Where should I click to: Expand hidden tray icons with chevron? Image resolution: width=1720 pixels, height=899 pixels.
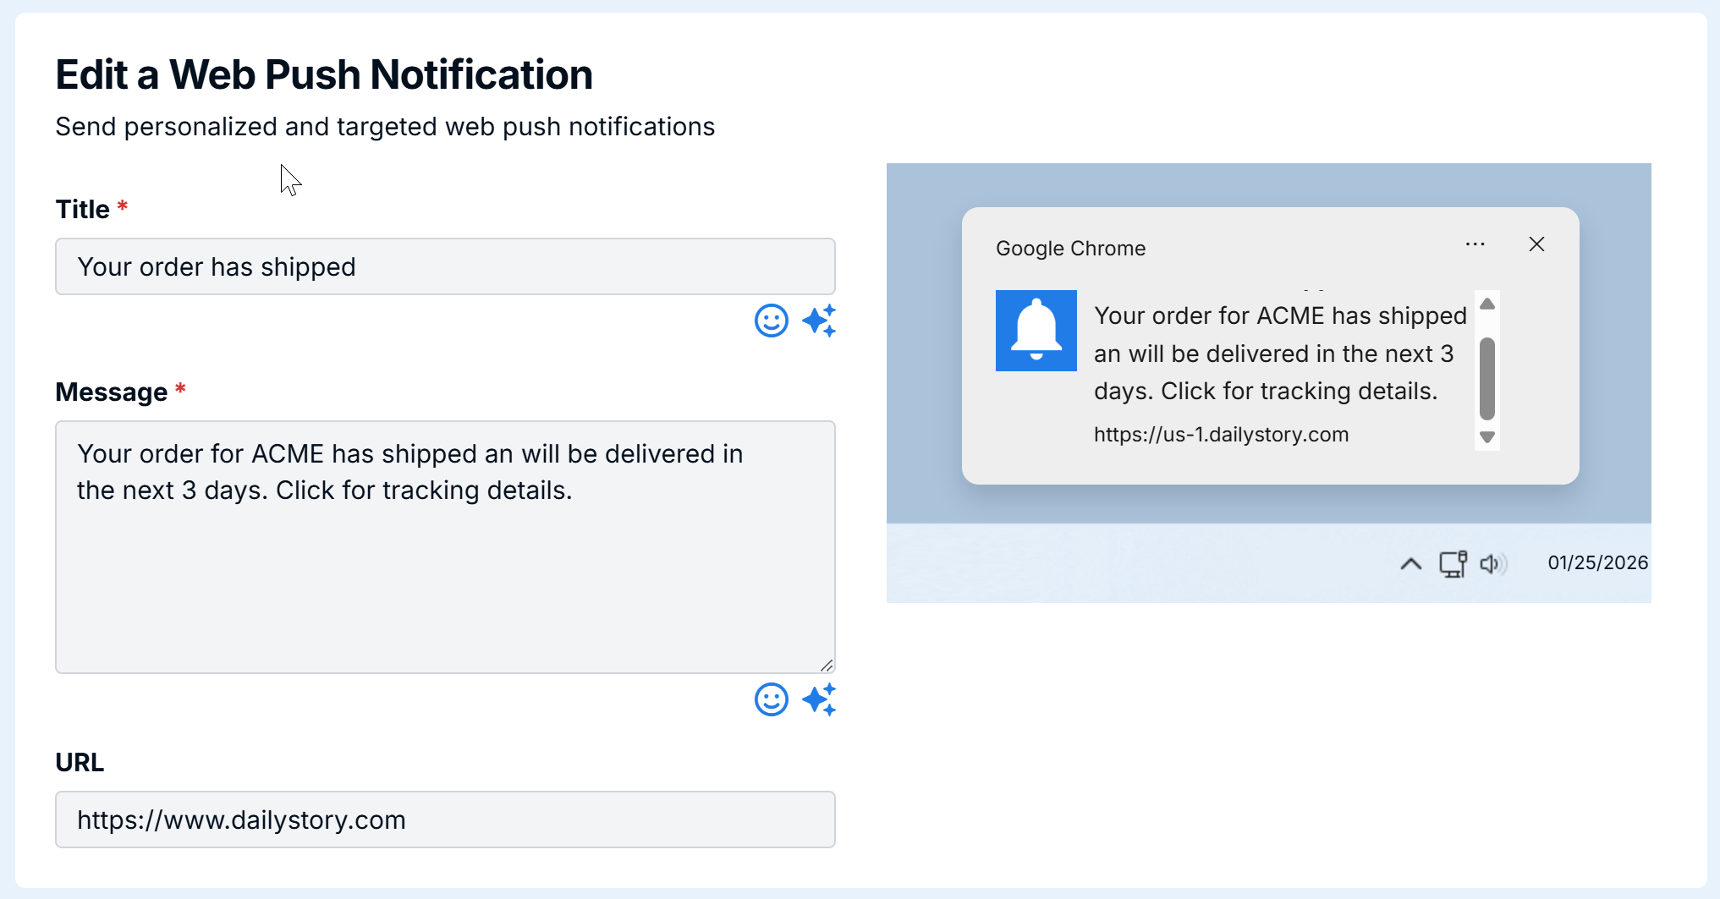(1410, 563)
